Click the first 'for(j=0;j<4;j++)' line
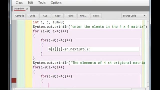160x90 pixels. coord(56,40)
